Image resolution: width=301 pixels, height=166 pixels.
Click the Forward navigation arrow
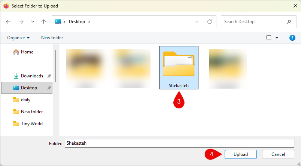21,22
